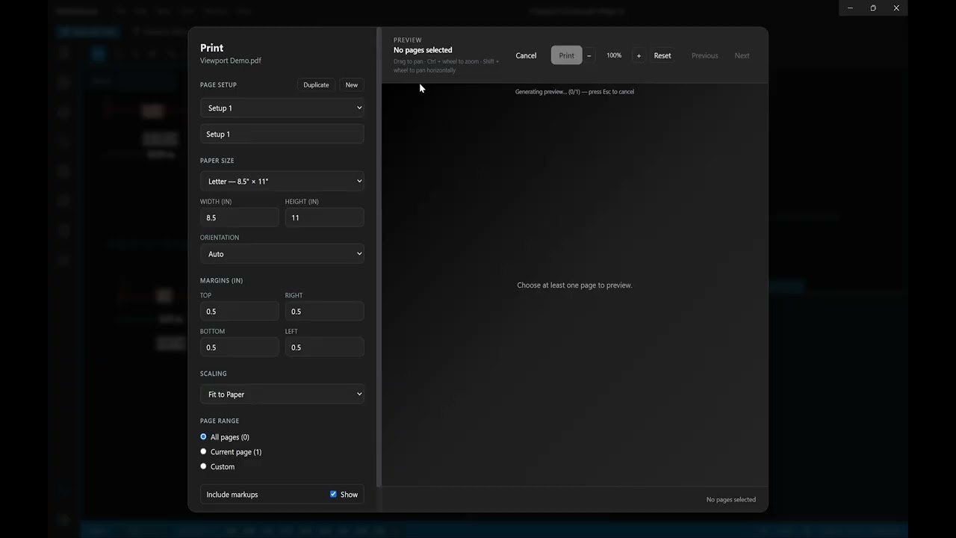Image resolution: width=956 pixels, height=538 pixels.
Task: Click the Bottom margin field
Action: coord(240,347)
